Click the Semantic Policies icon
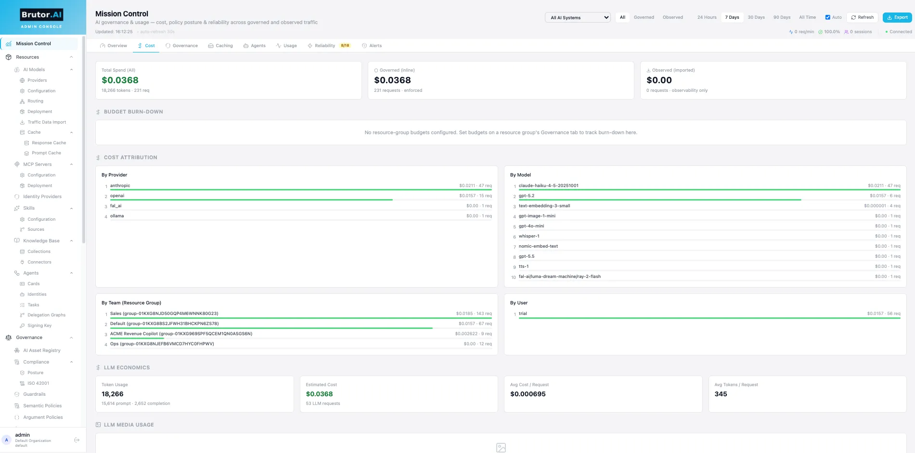Viewport: 915px width, 453px height. pyautogui.click(x=17, y=406)
